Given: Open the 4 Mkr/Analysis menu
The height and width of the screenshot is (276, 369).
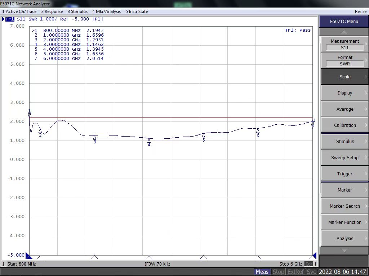Looking at the screenshot, I should point(106,11).
